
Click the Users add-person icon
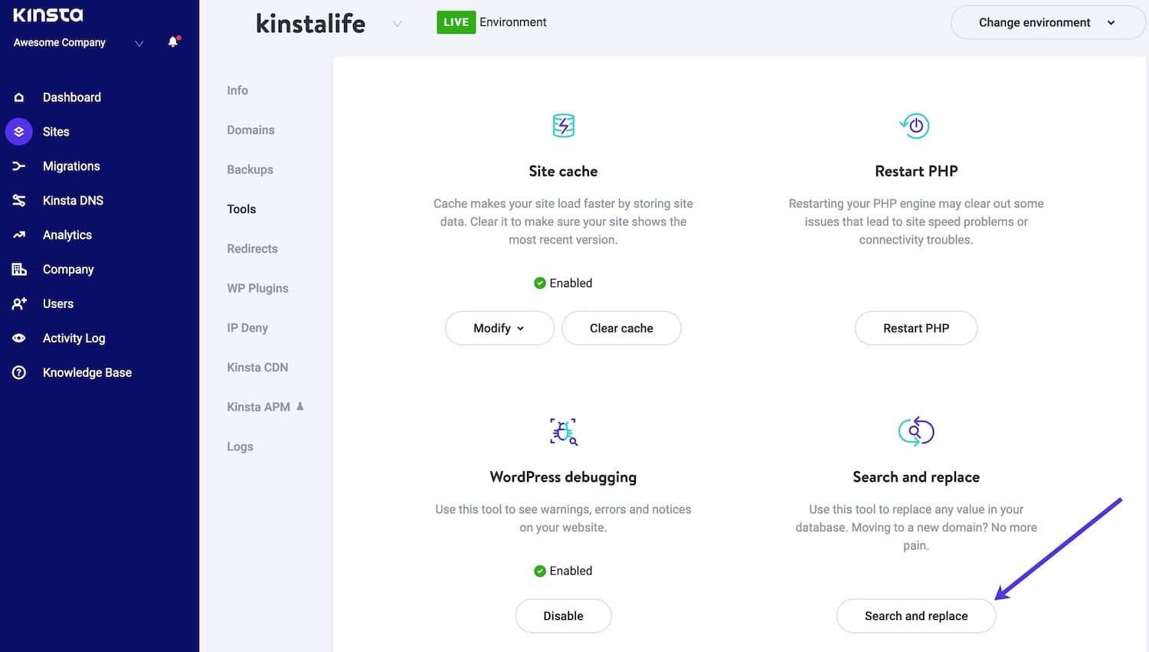[x=19, y=304]
